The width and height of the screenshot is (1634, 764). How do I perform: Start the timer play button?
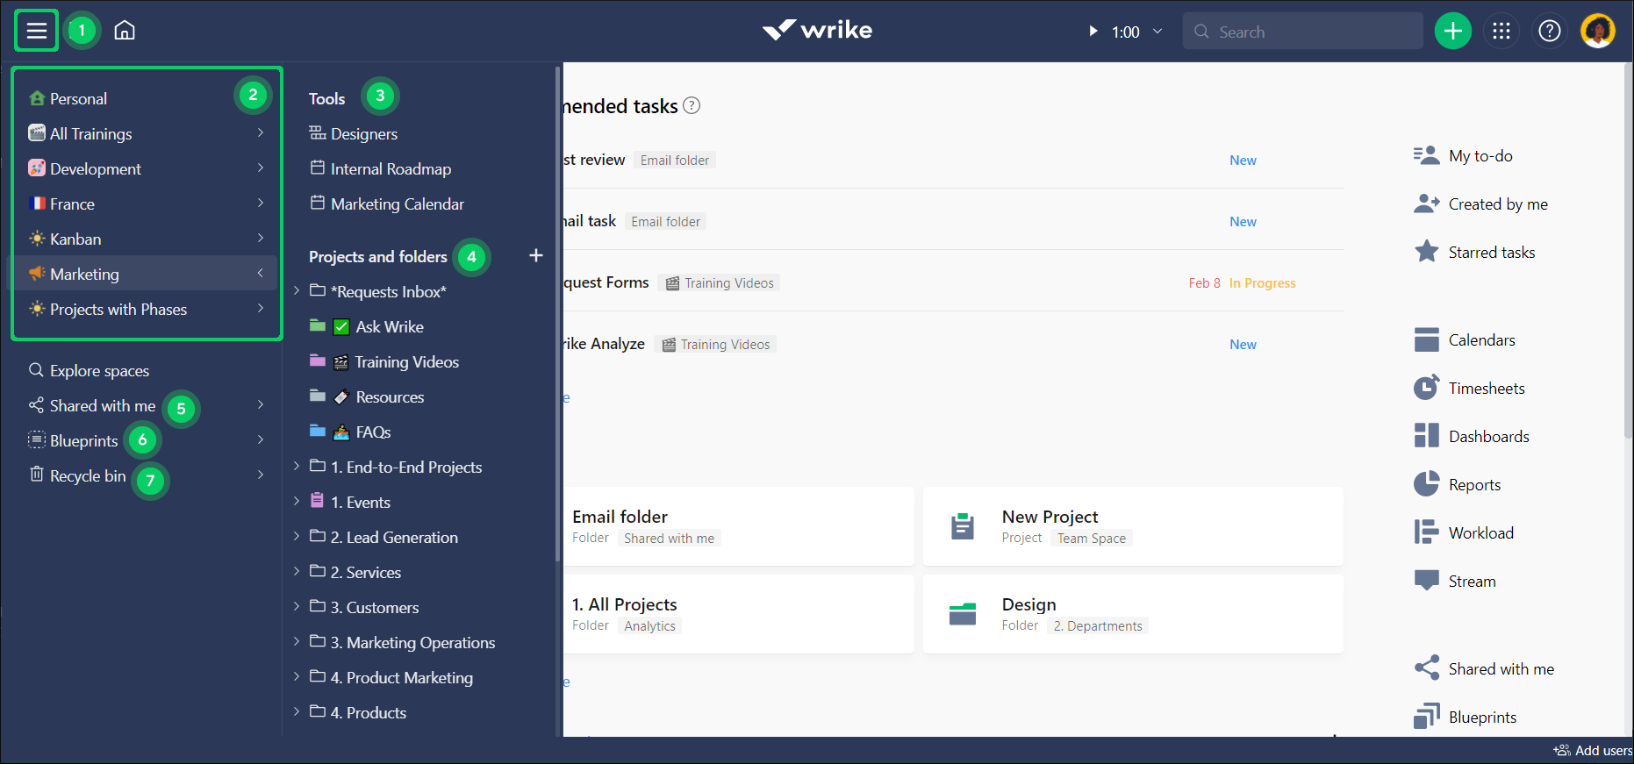(1093, 32)
